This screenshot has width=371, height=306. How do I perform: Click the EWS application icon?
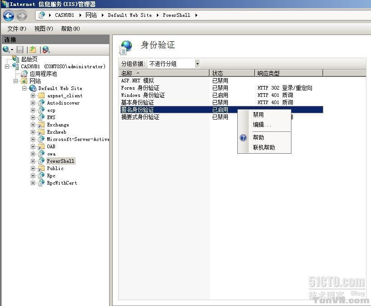[x=41, y=117]
